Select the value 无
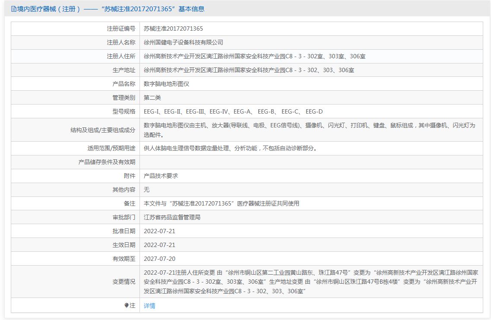 pyautogui.click(x=146, y=190)
